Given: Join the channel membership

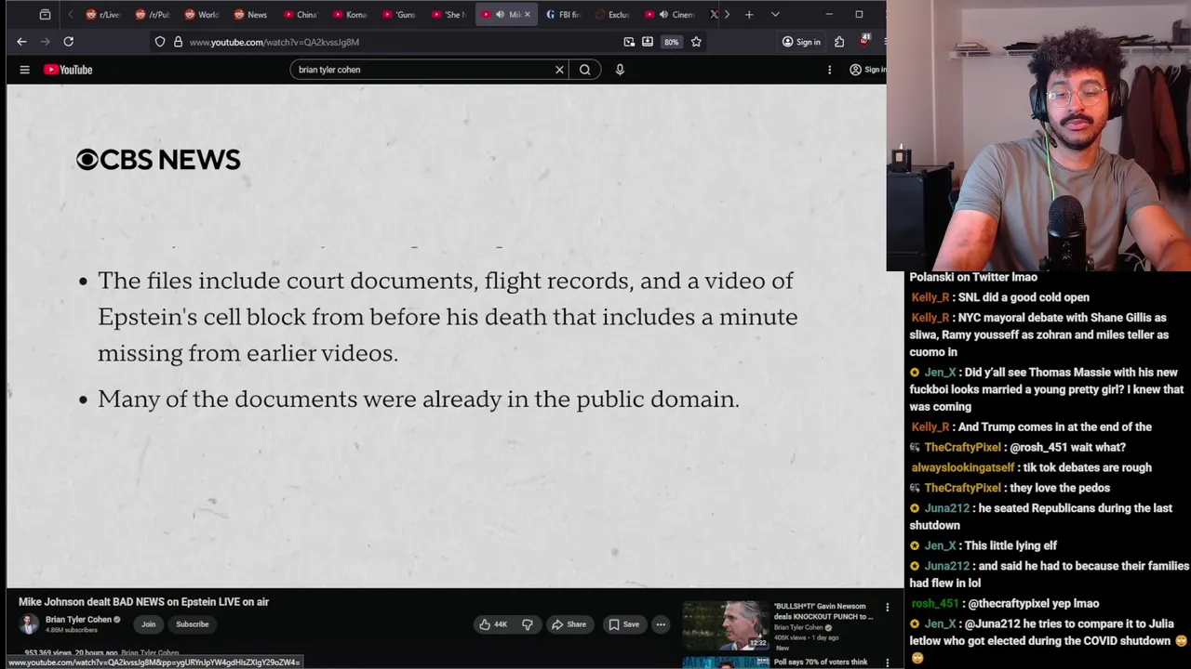Looking at the screenshot, I should pyautogui.click(x=148, y=624).
